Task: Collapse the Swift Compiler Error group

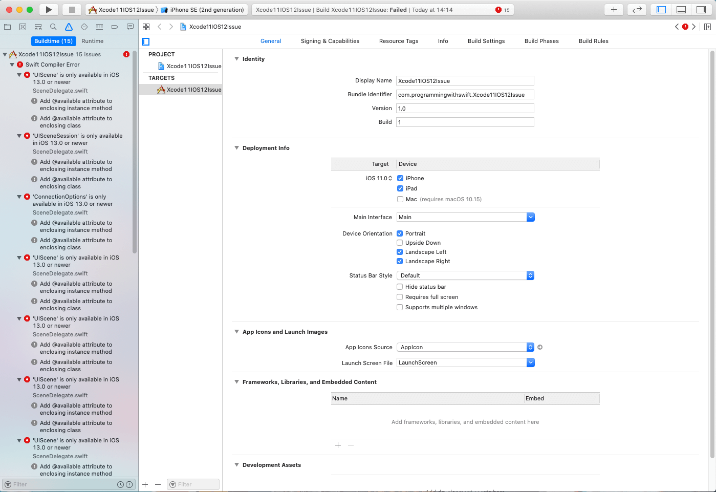Action: point(12,65)
